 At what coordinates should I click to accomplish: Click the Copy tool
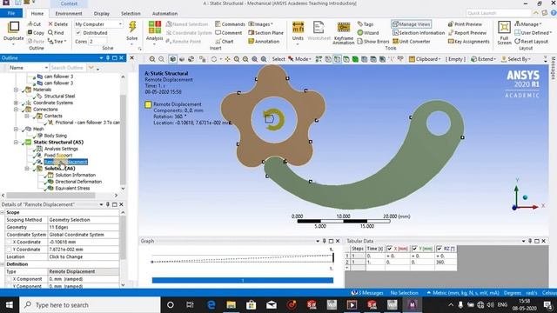point(36,33)
